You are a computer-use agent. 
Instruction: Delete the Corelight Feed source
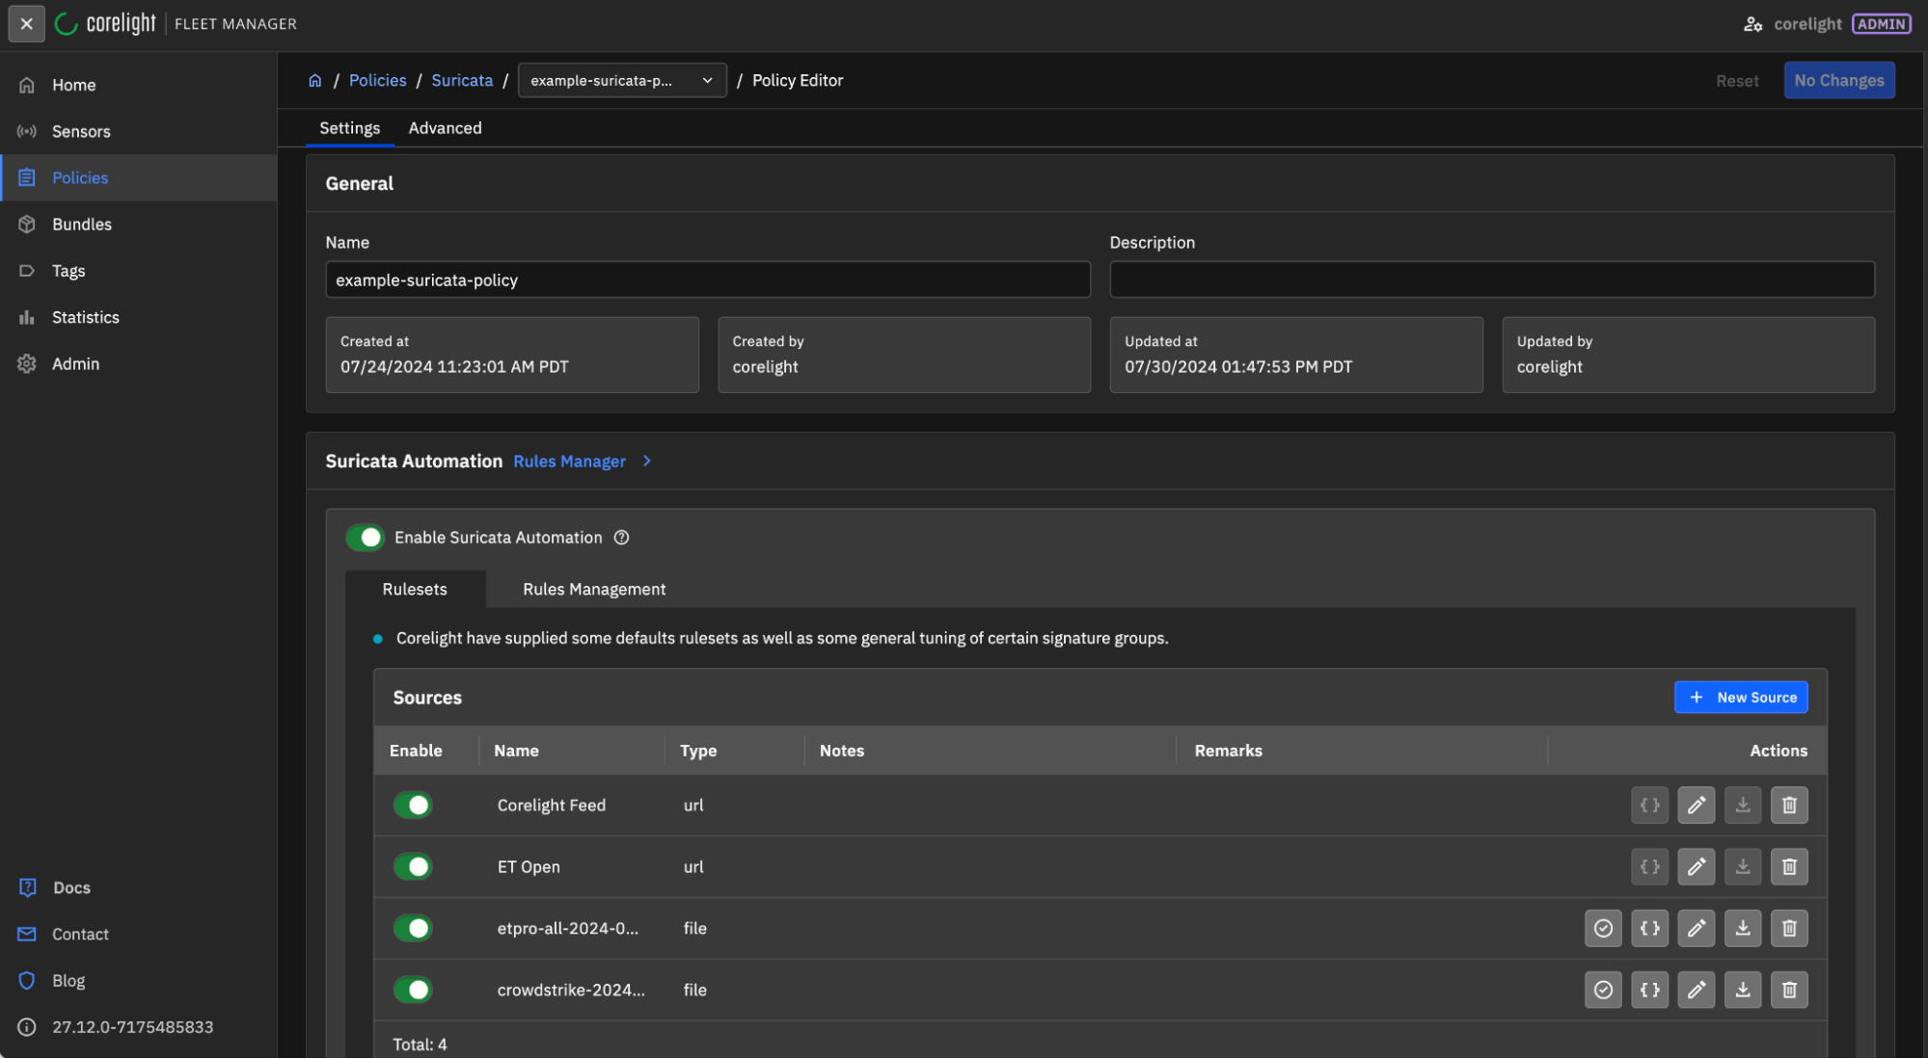tap(1788, 805)
